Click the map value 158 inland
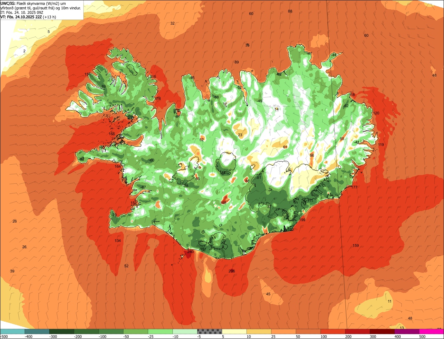 click(x=223, y=203)
